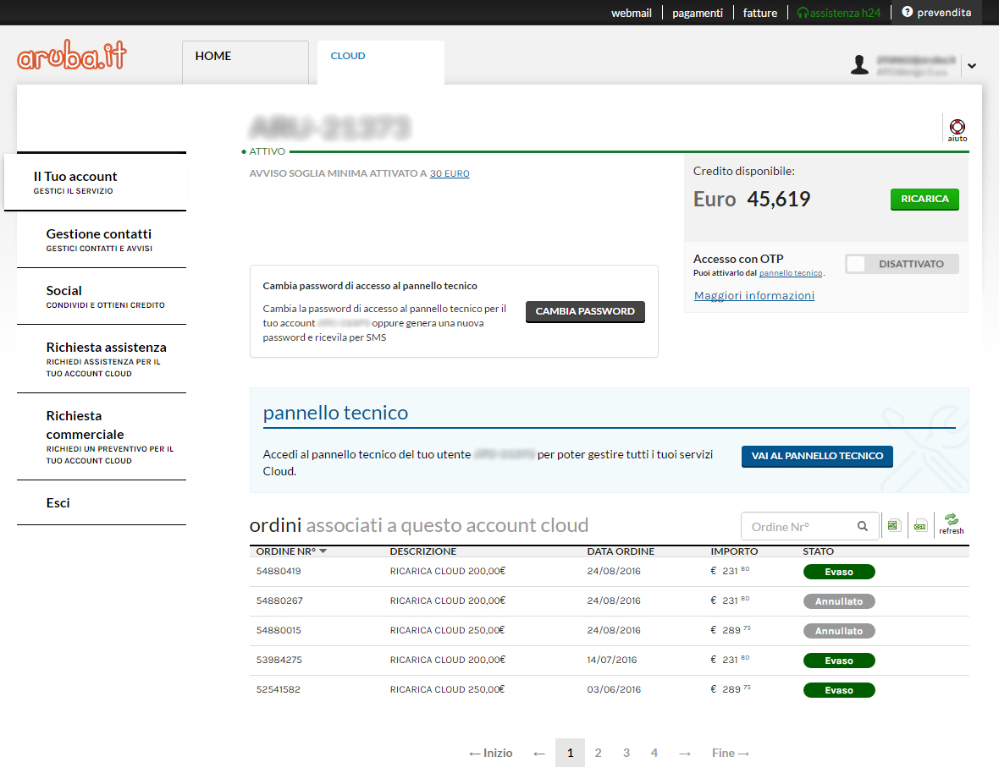999x784 pixels.
Task: Click VAI AL PANNELLO TECNICO button
Action: coord(817,456)
